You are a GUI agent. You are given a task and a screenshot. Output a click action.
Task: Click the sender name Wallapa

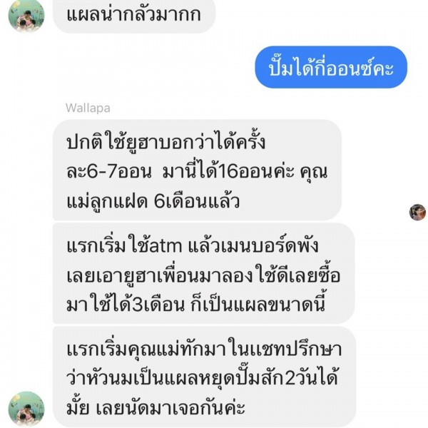(88, 108)
